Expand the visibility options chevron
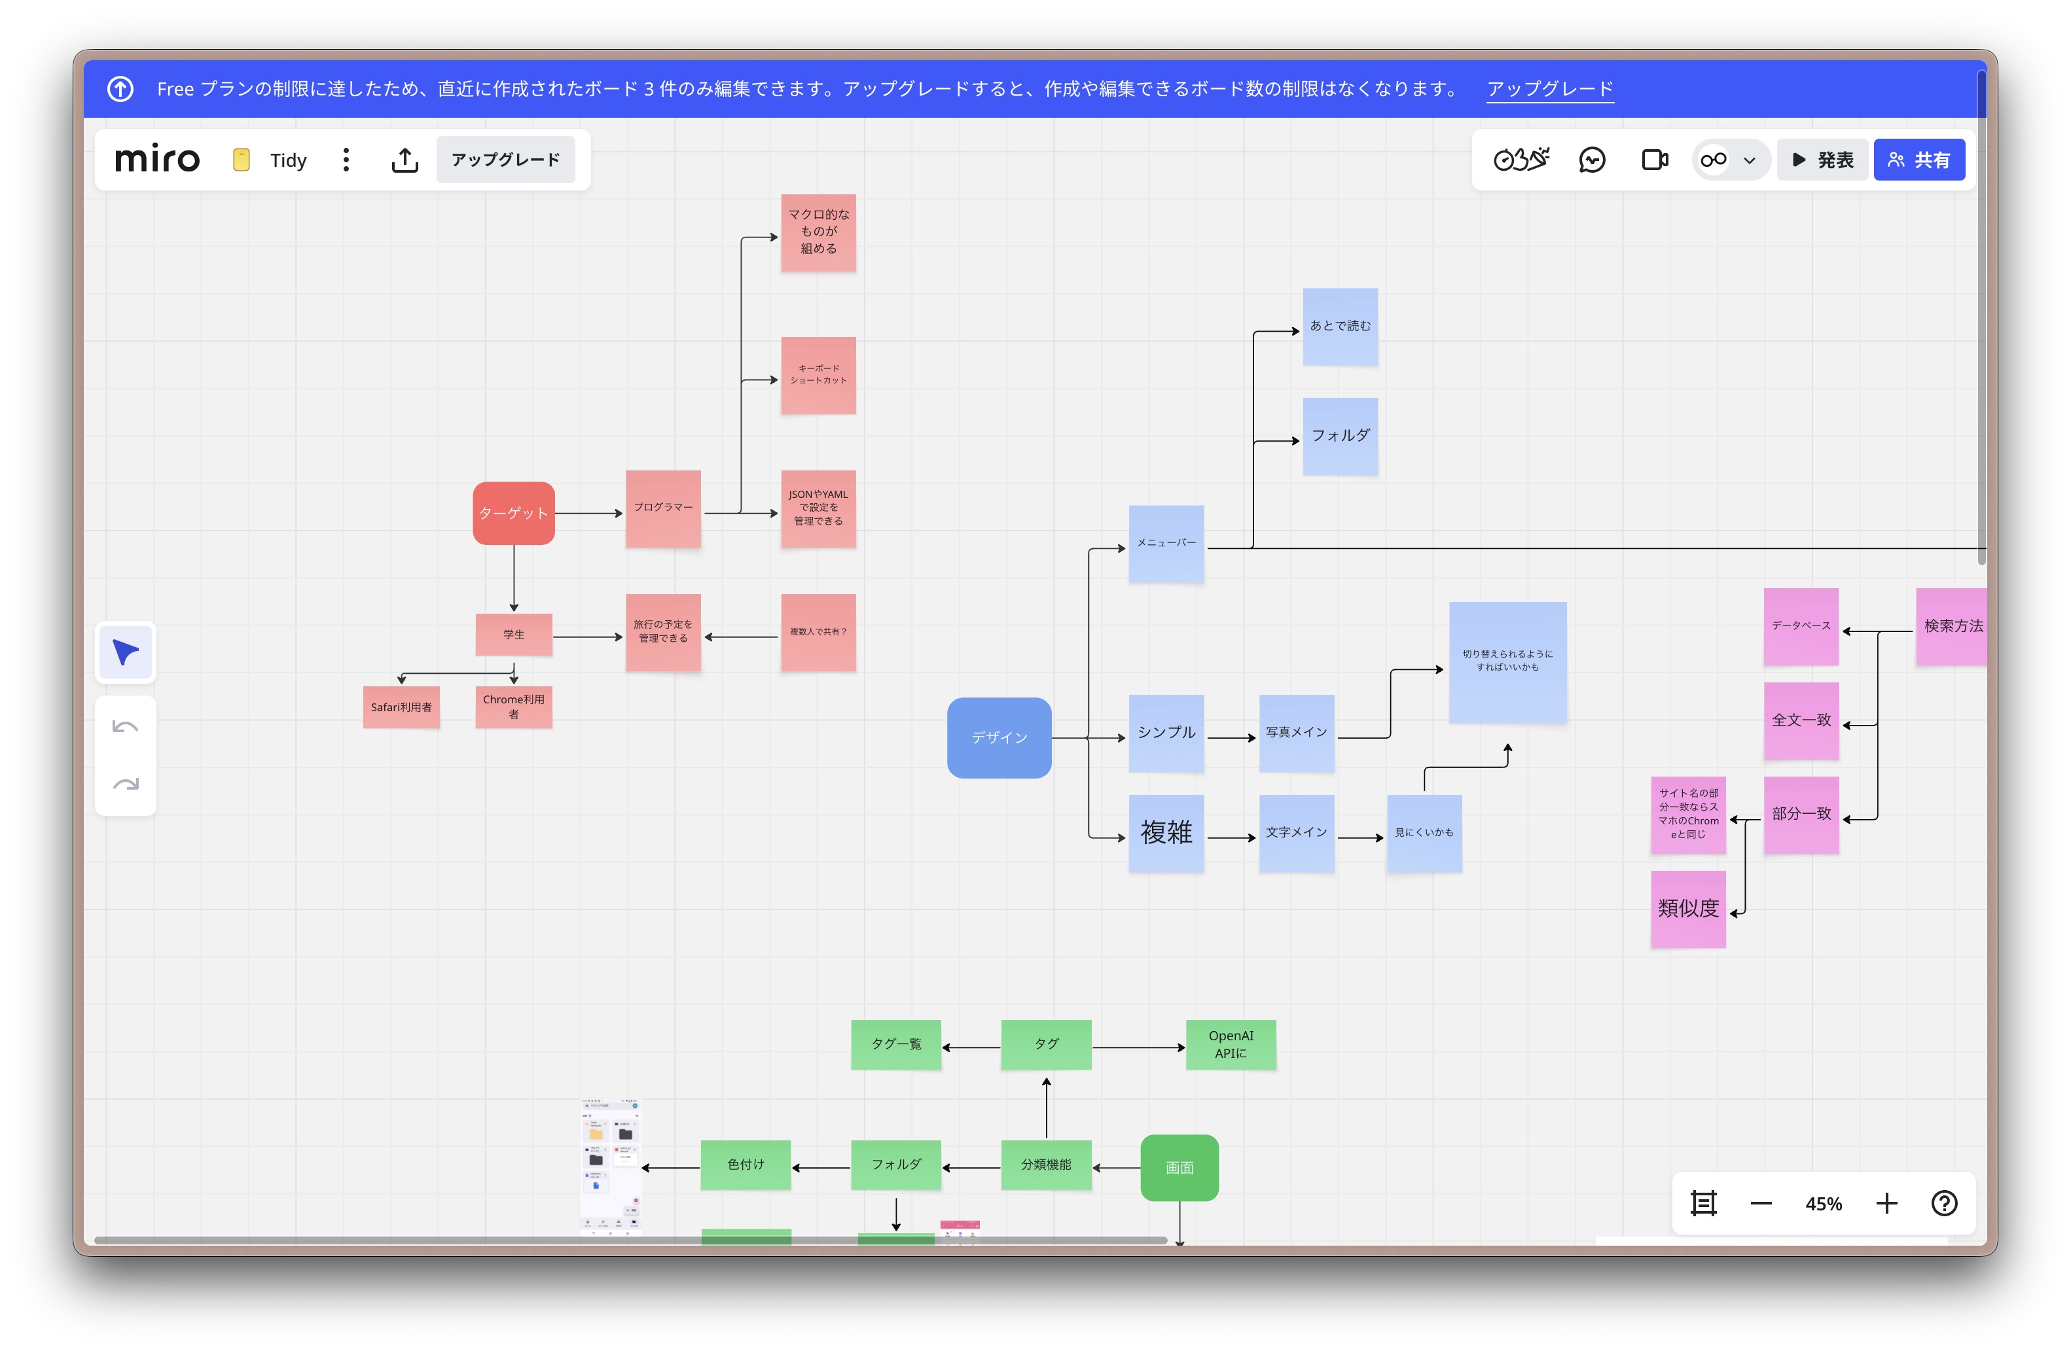The width and height of the screenshot is (2071, 1353). [1749, 160]
